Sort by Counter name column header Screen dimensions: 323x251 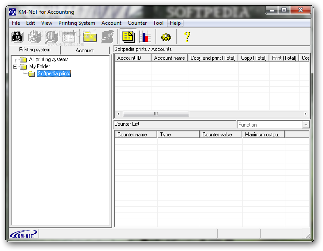(136, 135)
